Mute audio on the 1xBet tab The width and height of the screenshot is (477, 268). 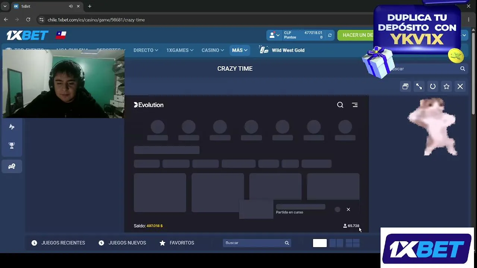click(70, 6)
